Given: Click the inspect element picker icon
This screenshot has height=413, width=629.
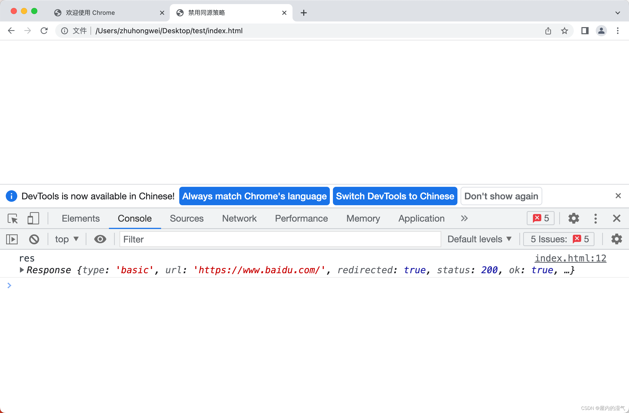Looking at the screenshot, I should point(13,219).
